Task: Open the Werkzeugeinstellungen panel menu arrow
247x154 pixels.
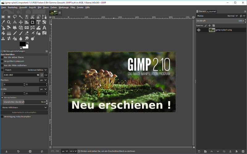Action: pos(47,51)
